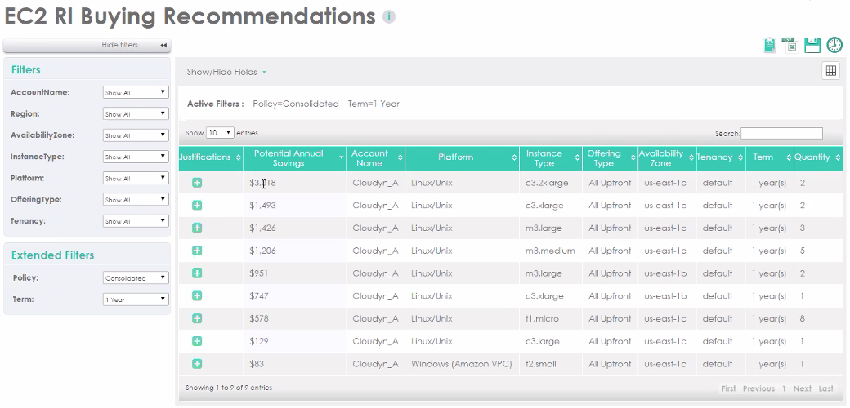The height and width of the screenshot is (408, 850).
Task: Sort by Tenancy column header
Action: (720, 158)
